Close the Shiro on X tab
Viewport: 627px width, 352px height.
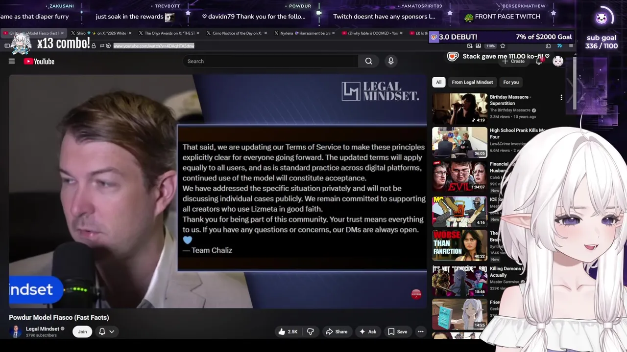coord(130,33)
